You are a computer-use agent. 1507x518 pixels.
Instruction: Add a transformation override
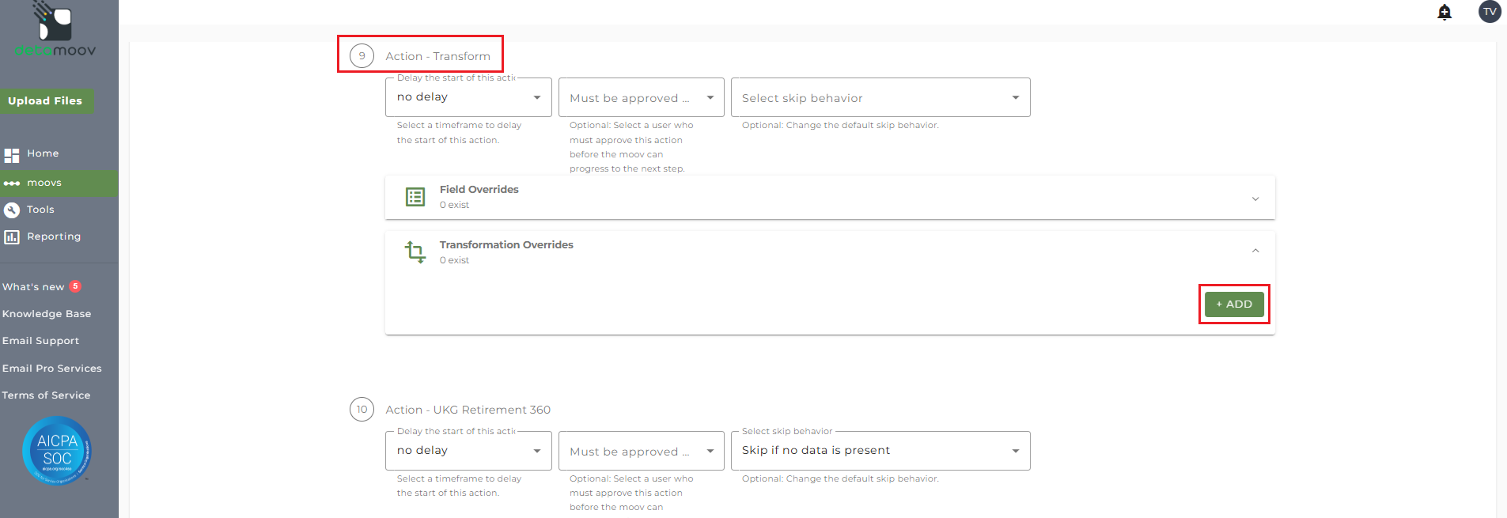[1233, 304]
